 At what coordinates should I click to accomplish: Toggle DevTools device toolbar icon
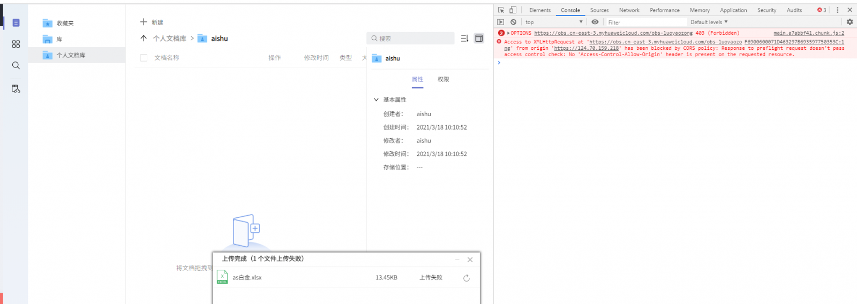point(513,10)
